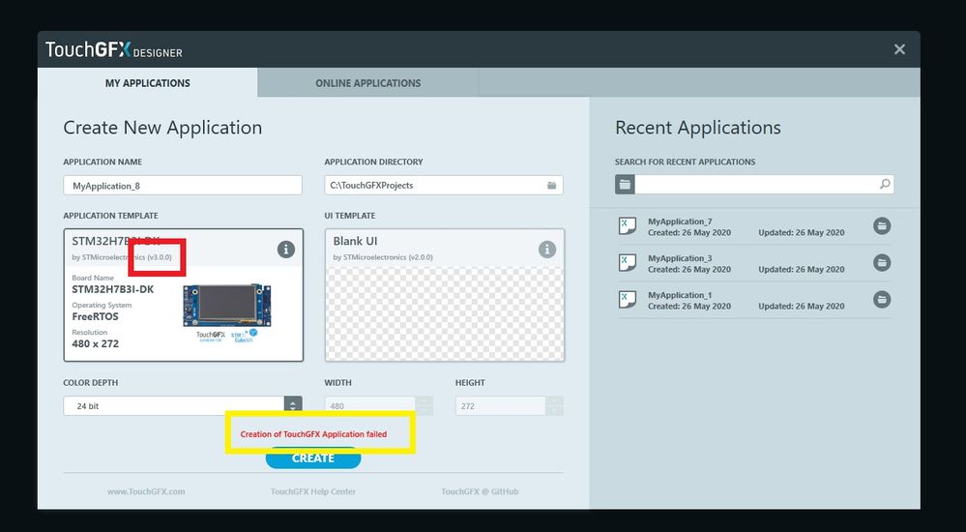Viewport: 966px width, 532px height.
Task: Click the Width value field
Action: point(370,405)
